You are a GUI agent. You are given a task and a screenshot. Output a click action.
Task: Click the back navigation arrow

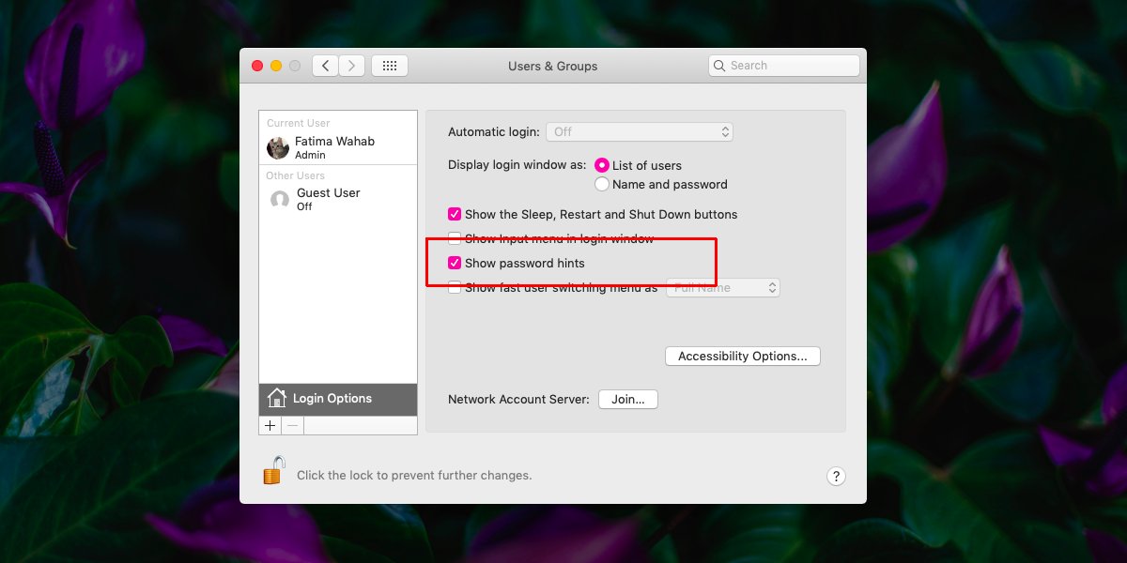(324, 66)
